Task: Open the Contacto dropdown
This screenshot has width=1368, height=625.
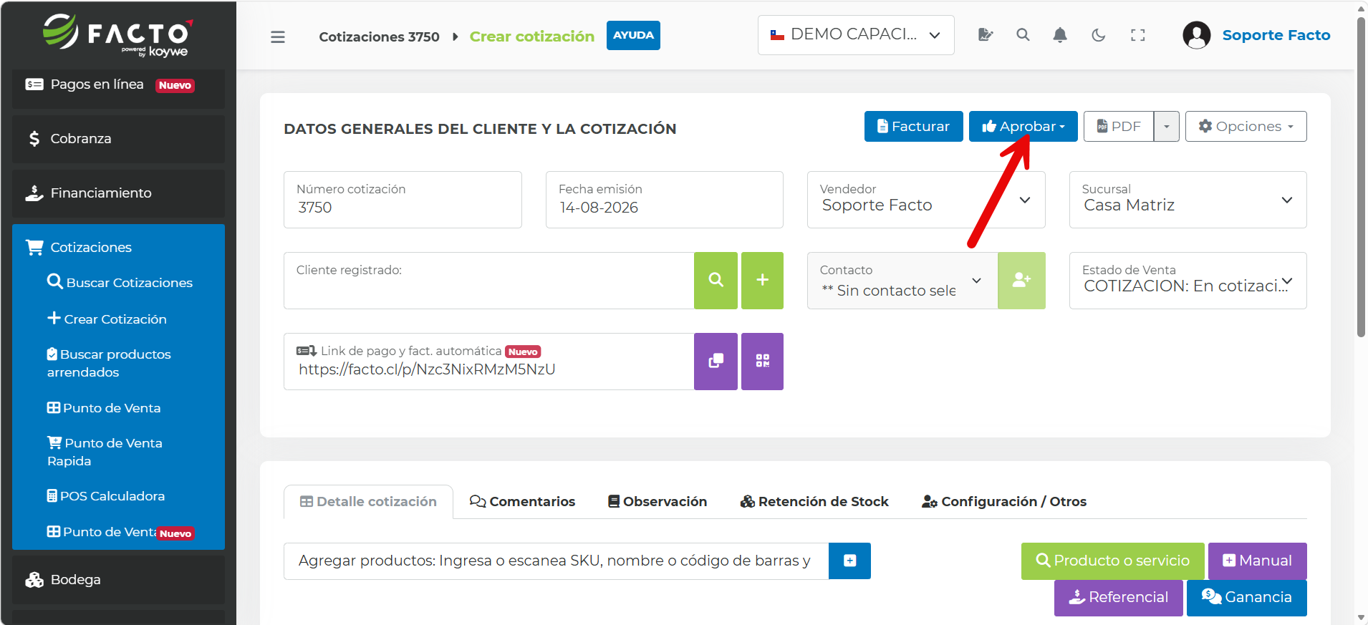Action: pos(902,281)
